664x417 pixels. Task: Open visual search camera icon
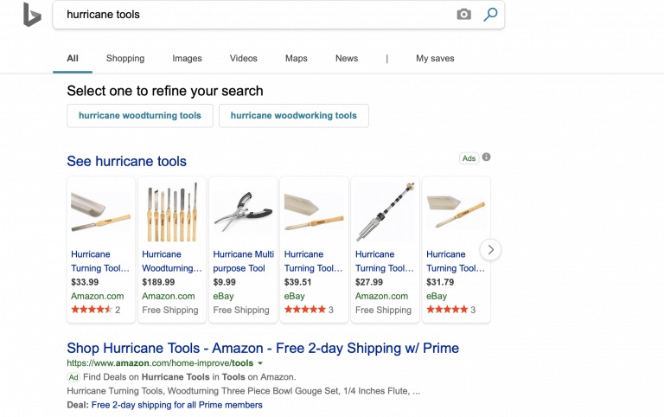464,15
